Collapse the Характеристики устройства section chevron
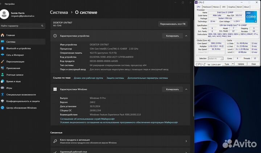 186,36
